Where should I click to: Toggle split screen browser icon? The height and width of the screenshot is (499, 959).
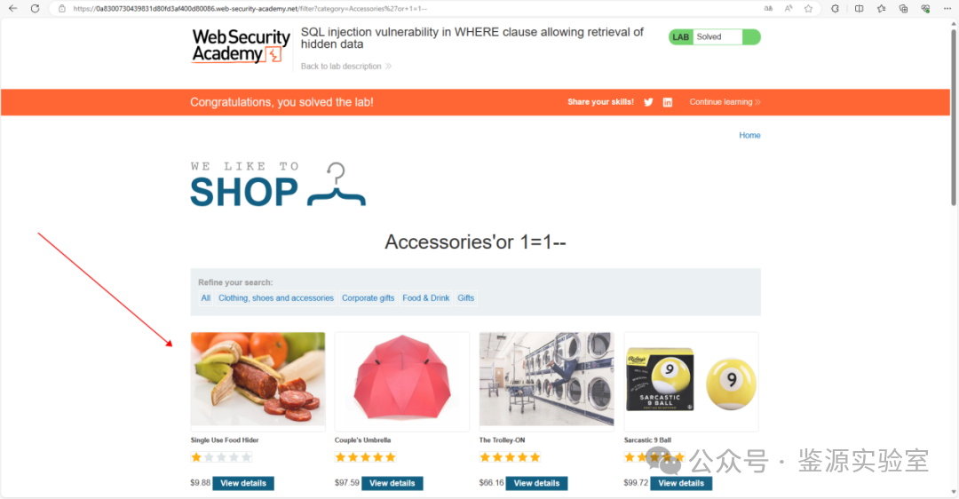[x=859, y=9]
